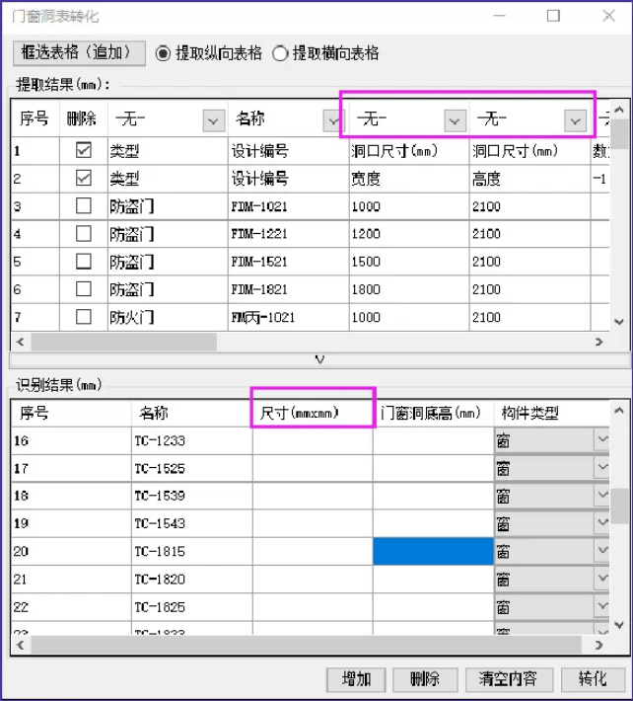633x701 pixels.
Task: Click the upper table's horizontal scrollbar right arrow
Action: (x=599, y=342)
